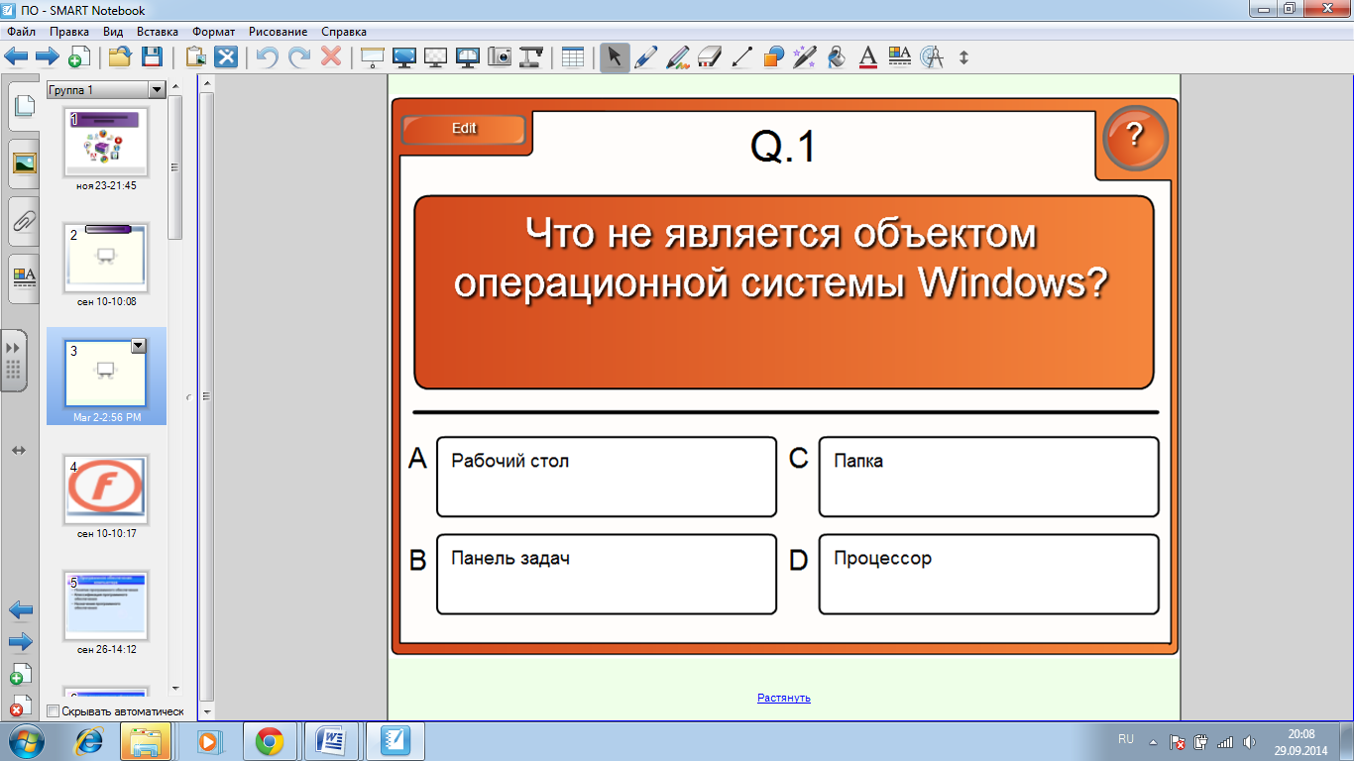The image size is (1354, 761).
Task: Select the Lines tool
Action: click(x=741, y=56)
